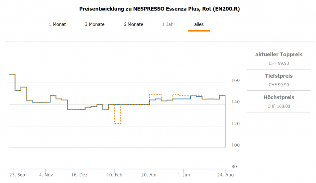Click the 160 price axis label
This screenshot has width=316, height=183.
(235, 80)
